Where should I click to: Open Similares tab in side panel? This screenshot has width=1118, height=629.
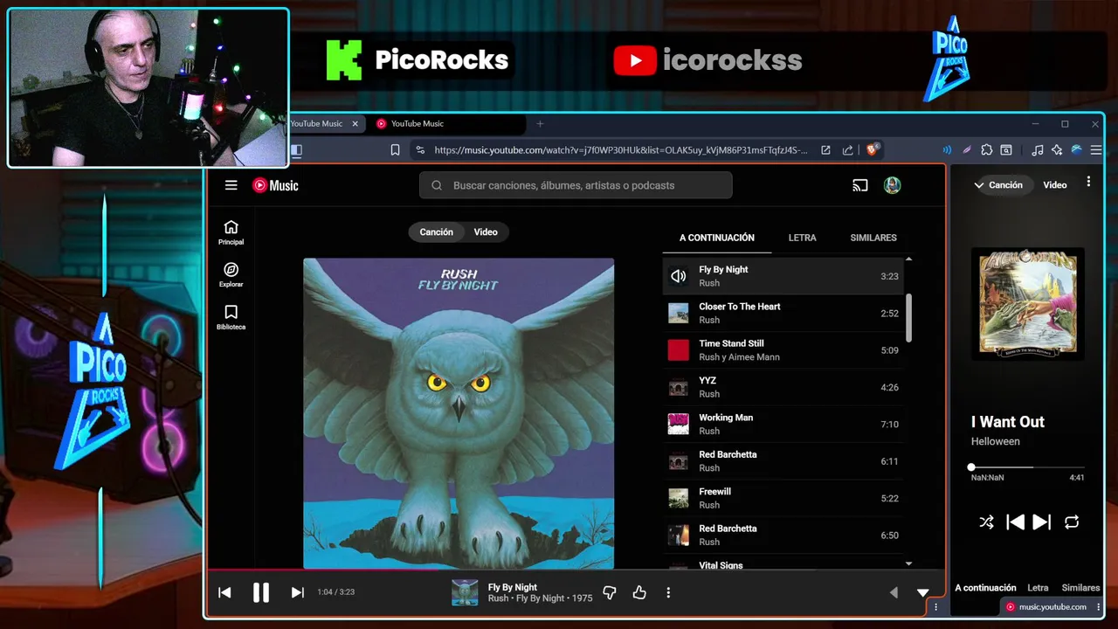pos(1080,588)
